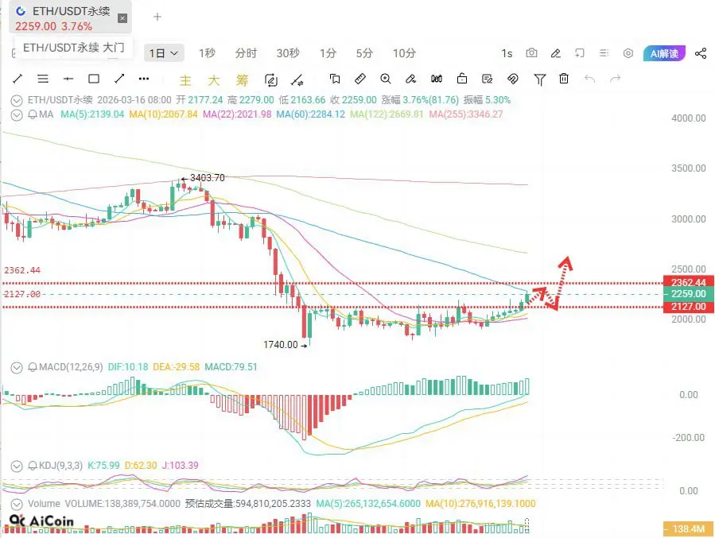Switch to the 1秒 timeframe
Image resolution: width=715 pixels, height=538 pixels.
click(207, 53)
